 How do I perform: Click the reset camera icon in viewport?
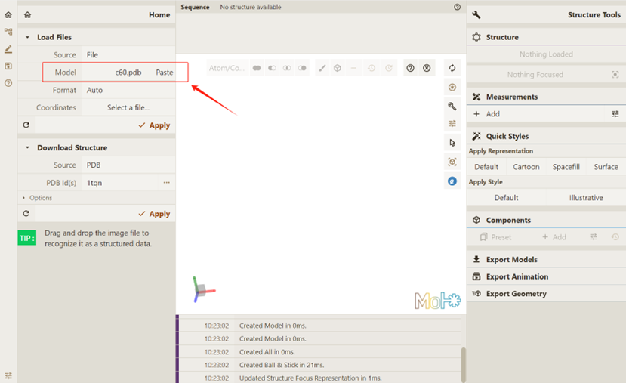(452, 68)
